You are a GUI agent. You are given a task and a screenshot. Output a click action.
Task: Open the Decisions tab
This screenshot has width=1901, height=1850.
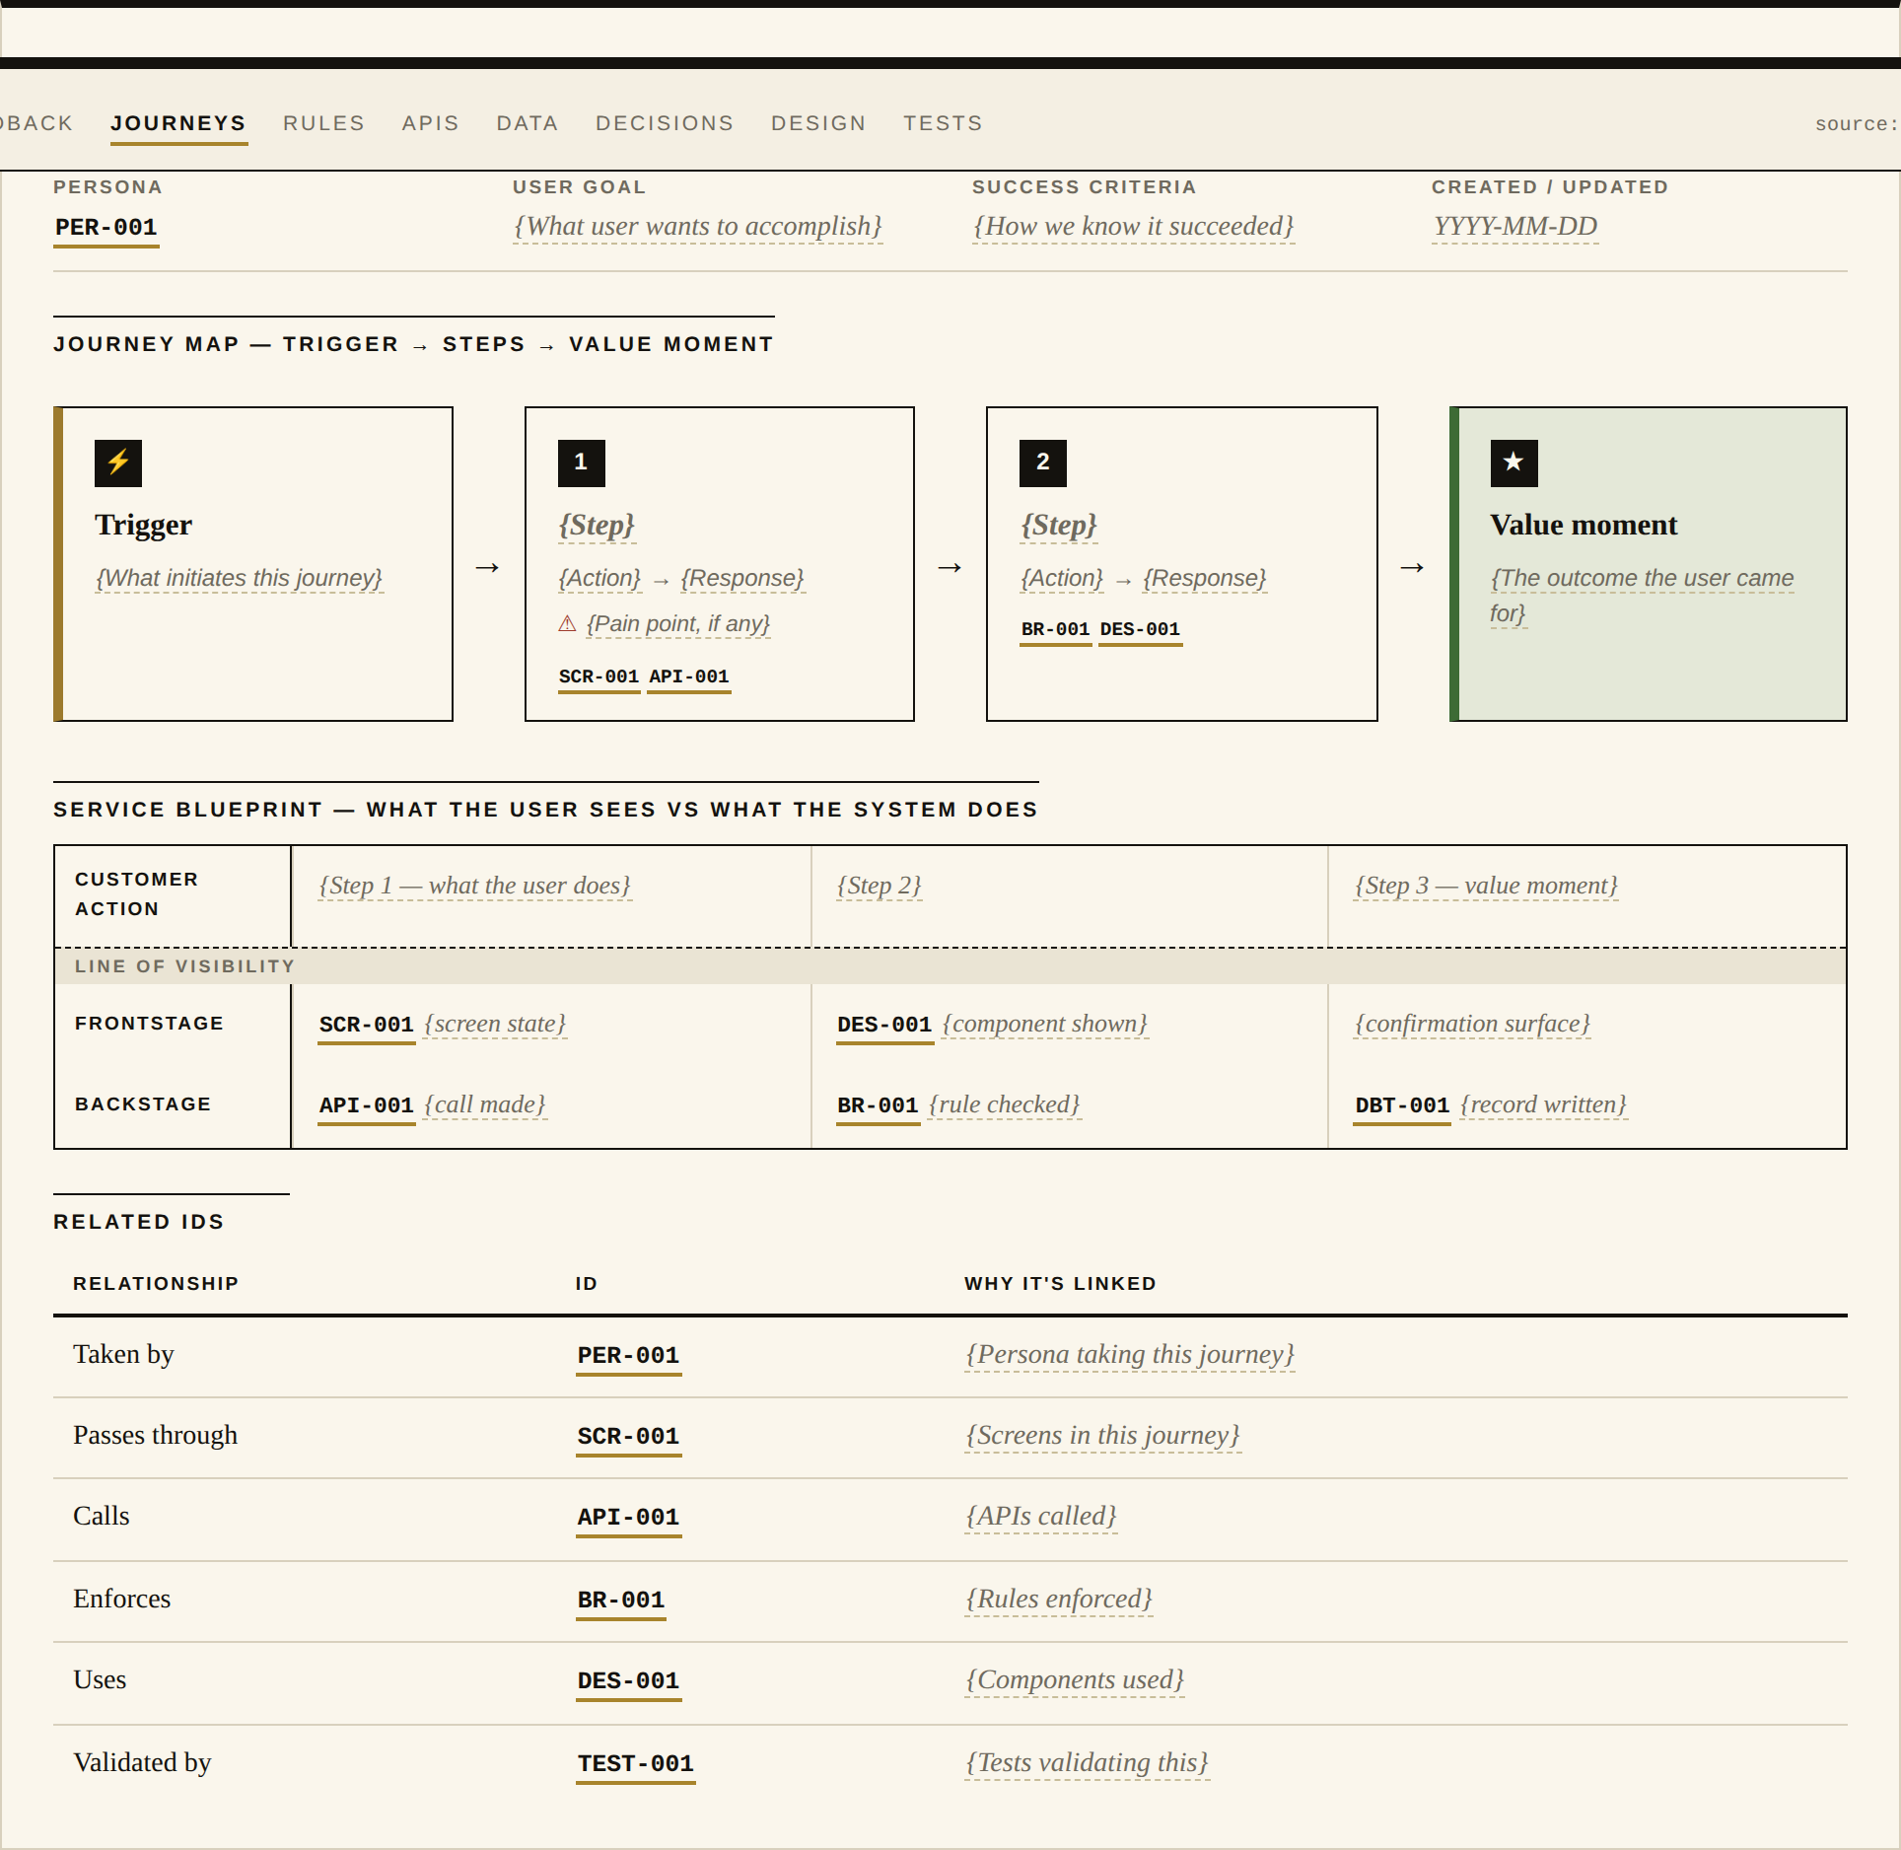click(x=665, y=123)
